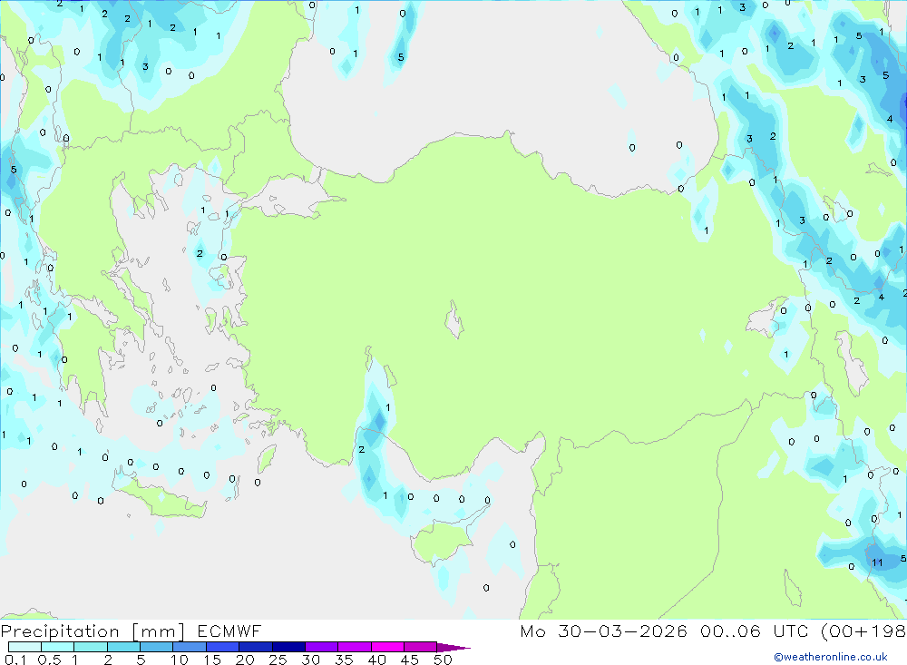Click the (00+198 forecast step text
This screenshot has width=907, height=665.
[863, 631]
